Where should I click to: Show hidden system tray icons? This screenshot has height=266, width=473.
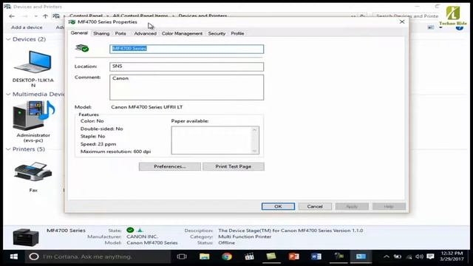[386, 256]
